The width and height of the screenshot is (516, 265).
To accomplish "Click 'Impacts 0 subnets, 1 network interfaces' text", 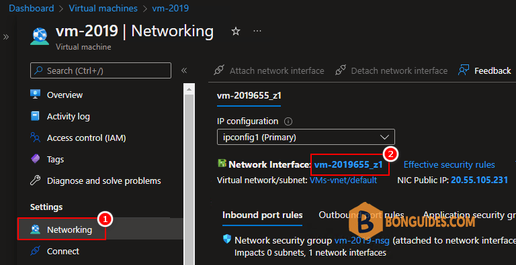I will [x=310, y=252].
